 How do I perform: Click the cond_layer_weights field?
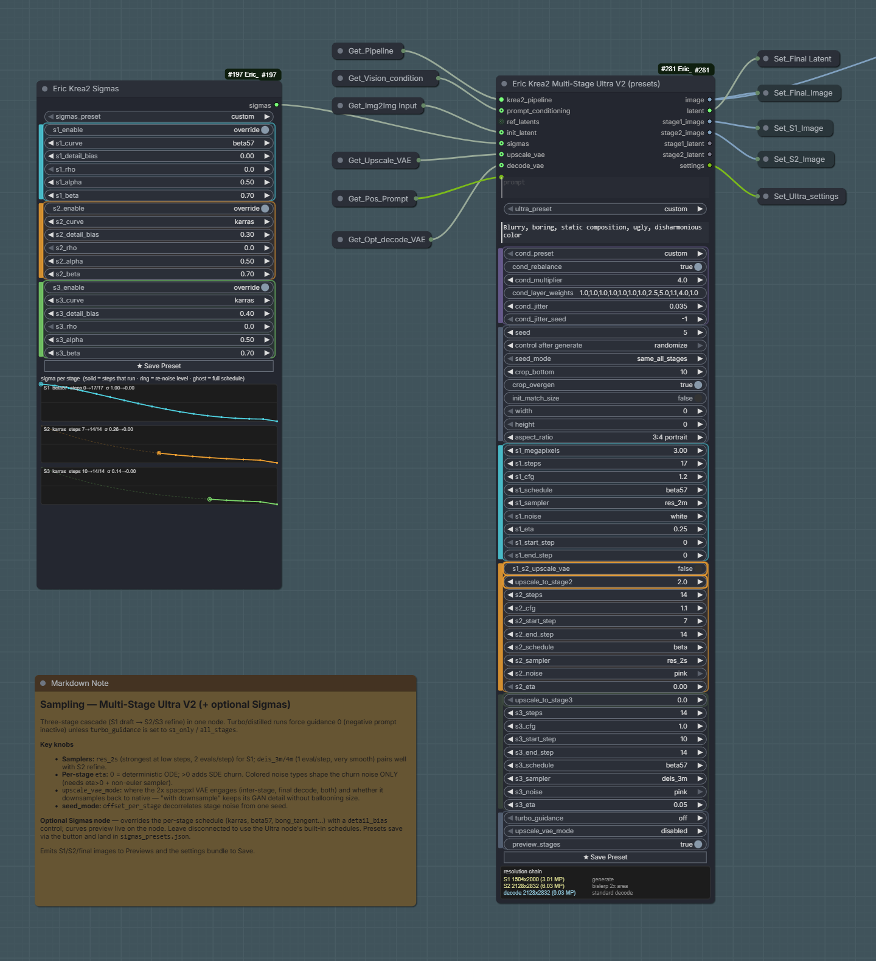click(605, 293)
